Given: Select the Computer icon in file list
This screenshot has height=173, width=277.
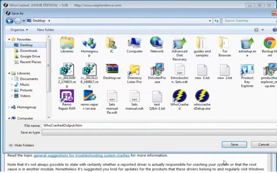Looking at the screenshot, I should (x=134, y=45).
